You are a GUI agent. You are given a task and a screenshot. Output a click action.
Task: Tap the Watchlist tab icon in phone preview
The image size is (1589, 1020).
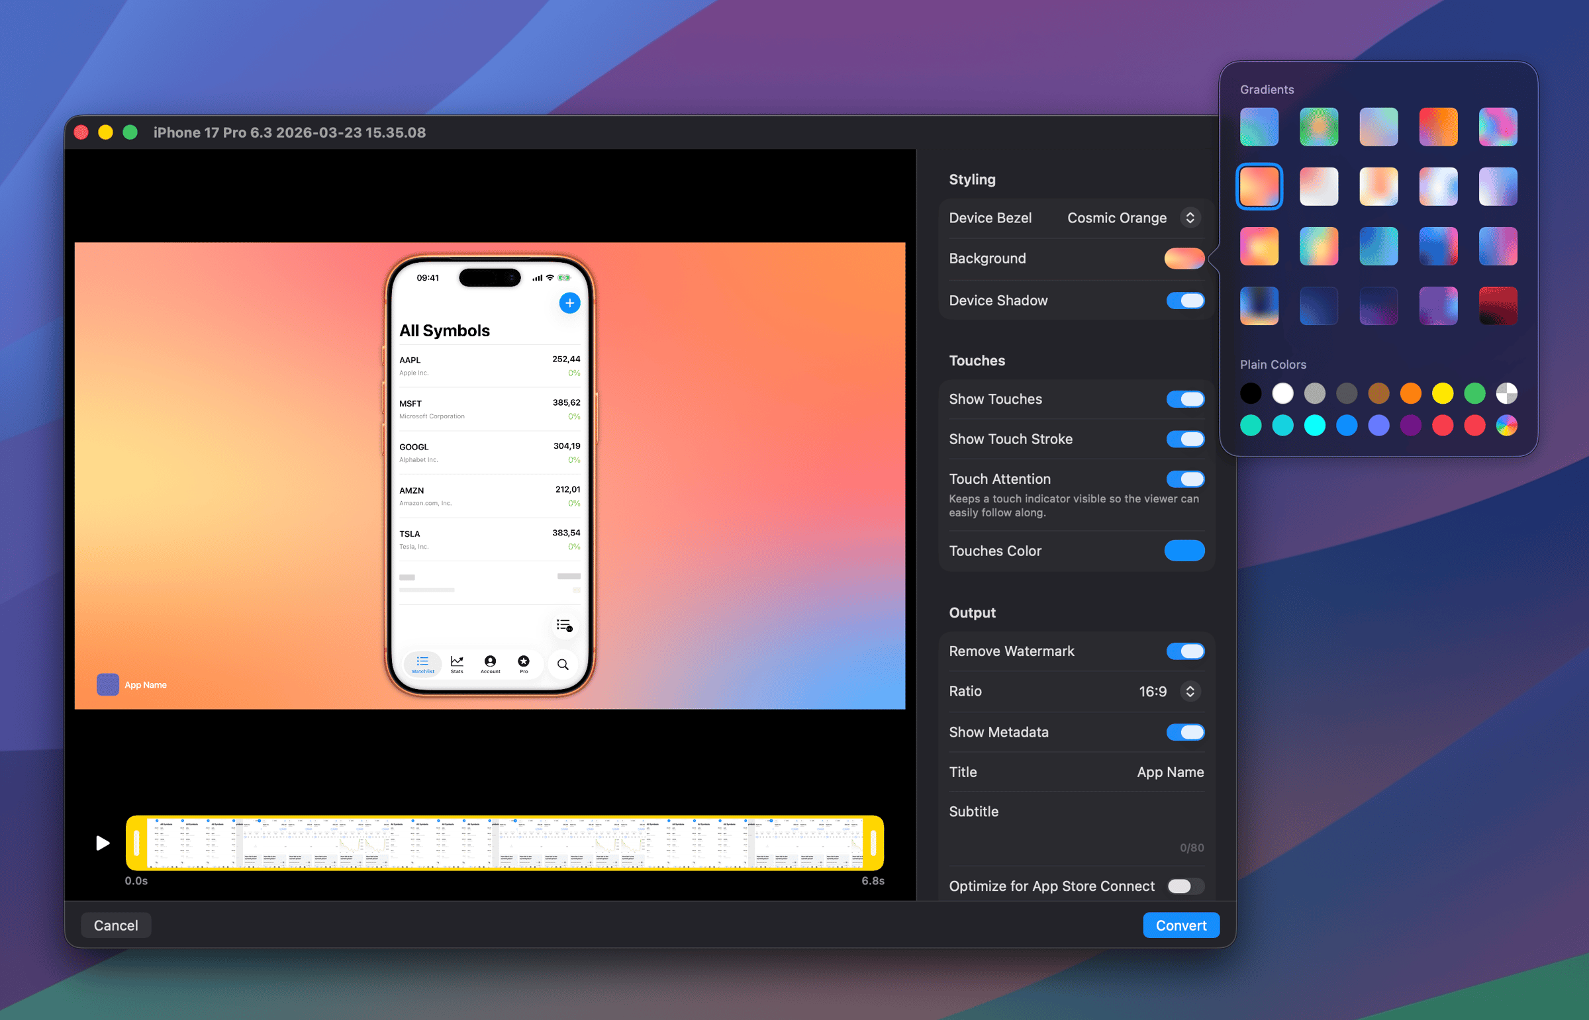[x=422, y=663]
